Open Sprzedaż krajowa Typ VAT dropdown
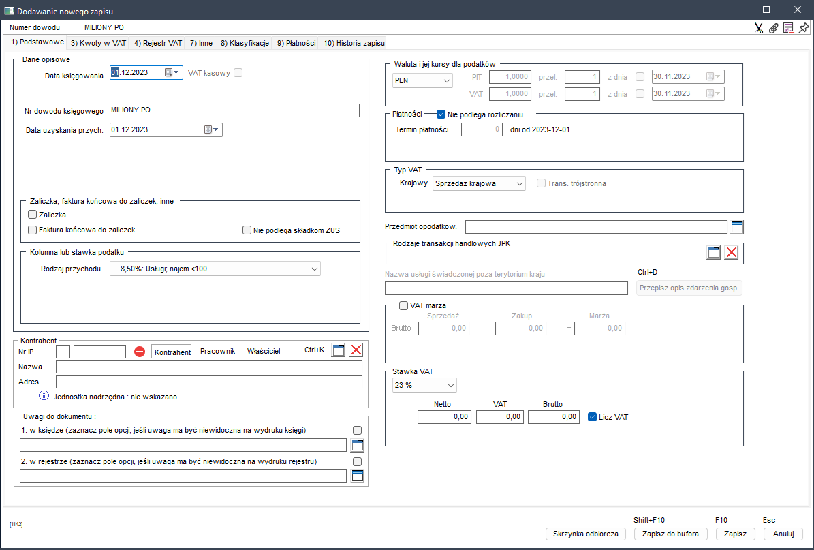 click(x=479, y=183)
